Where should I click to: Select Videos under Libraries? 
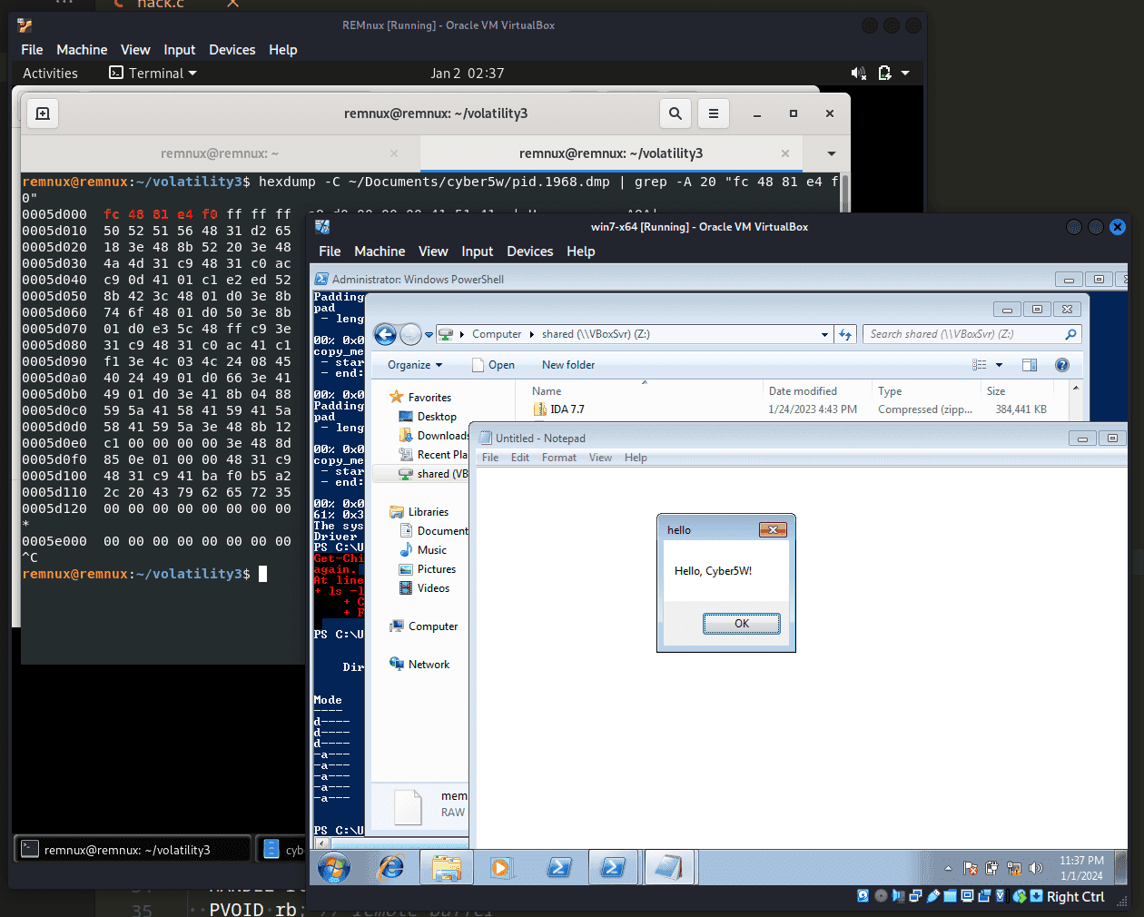pyautogui.click(x=434, y=588)
